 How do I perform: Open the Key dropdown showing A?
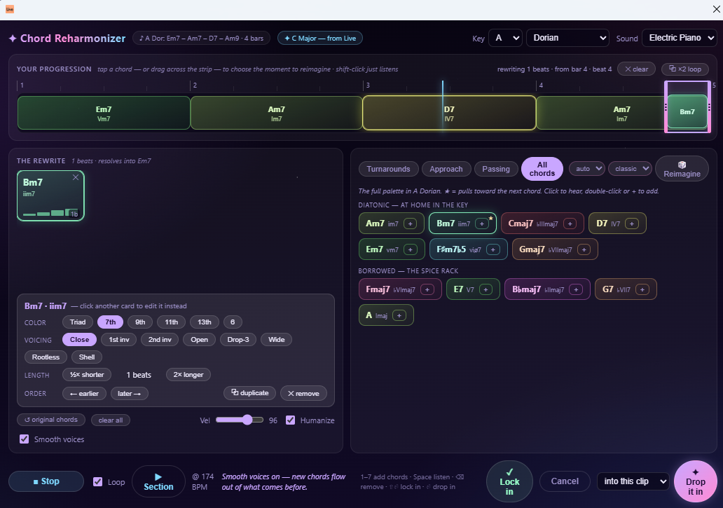pos(505,39)
